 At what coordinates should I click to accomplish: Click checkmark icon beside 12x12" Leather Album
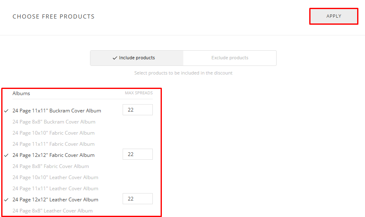coord(7,200)
